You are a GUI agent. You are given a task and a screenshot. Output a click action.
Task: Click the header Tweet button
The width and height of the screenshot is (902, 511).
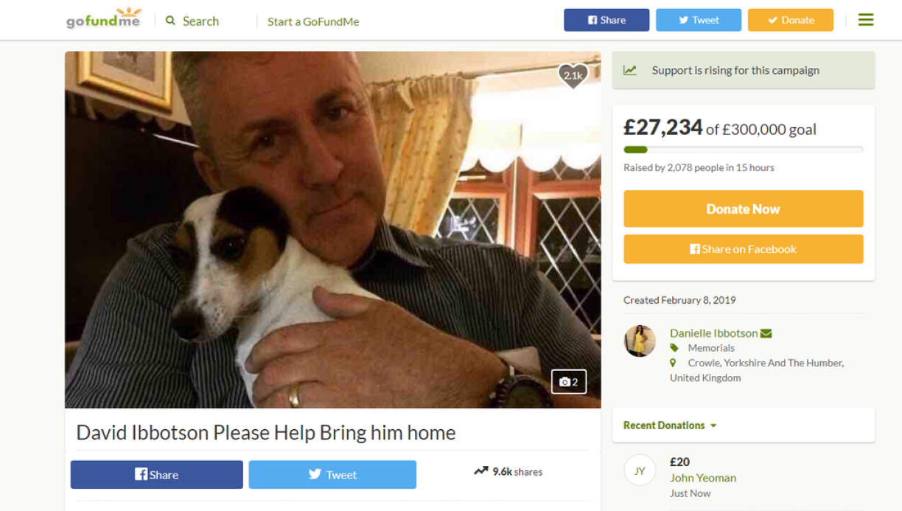pos(698,20)
